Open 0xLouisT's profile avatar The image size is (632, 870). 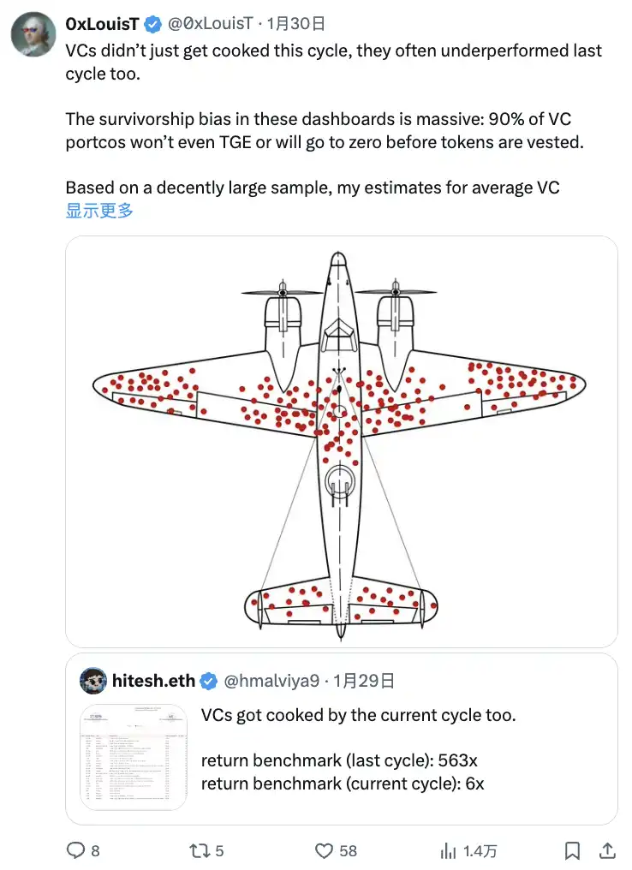[29, 33]
